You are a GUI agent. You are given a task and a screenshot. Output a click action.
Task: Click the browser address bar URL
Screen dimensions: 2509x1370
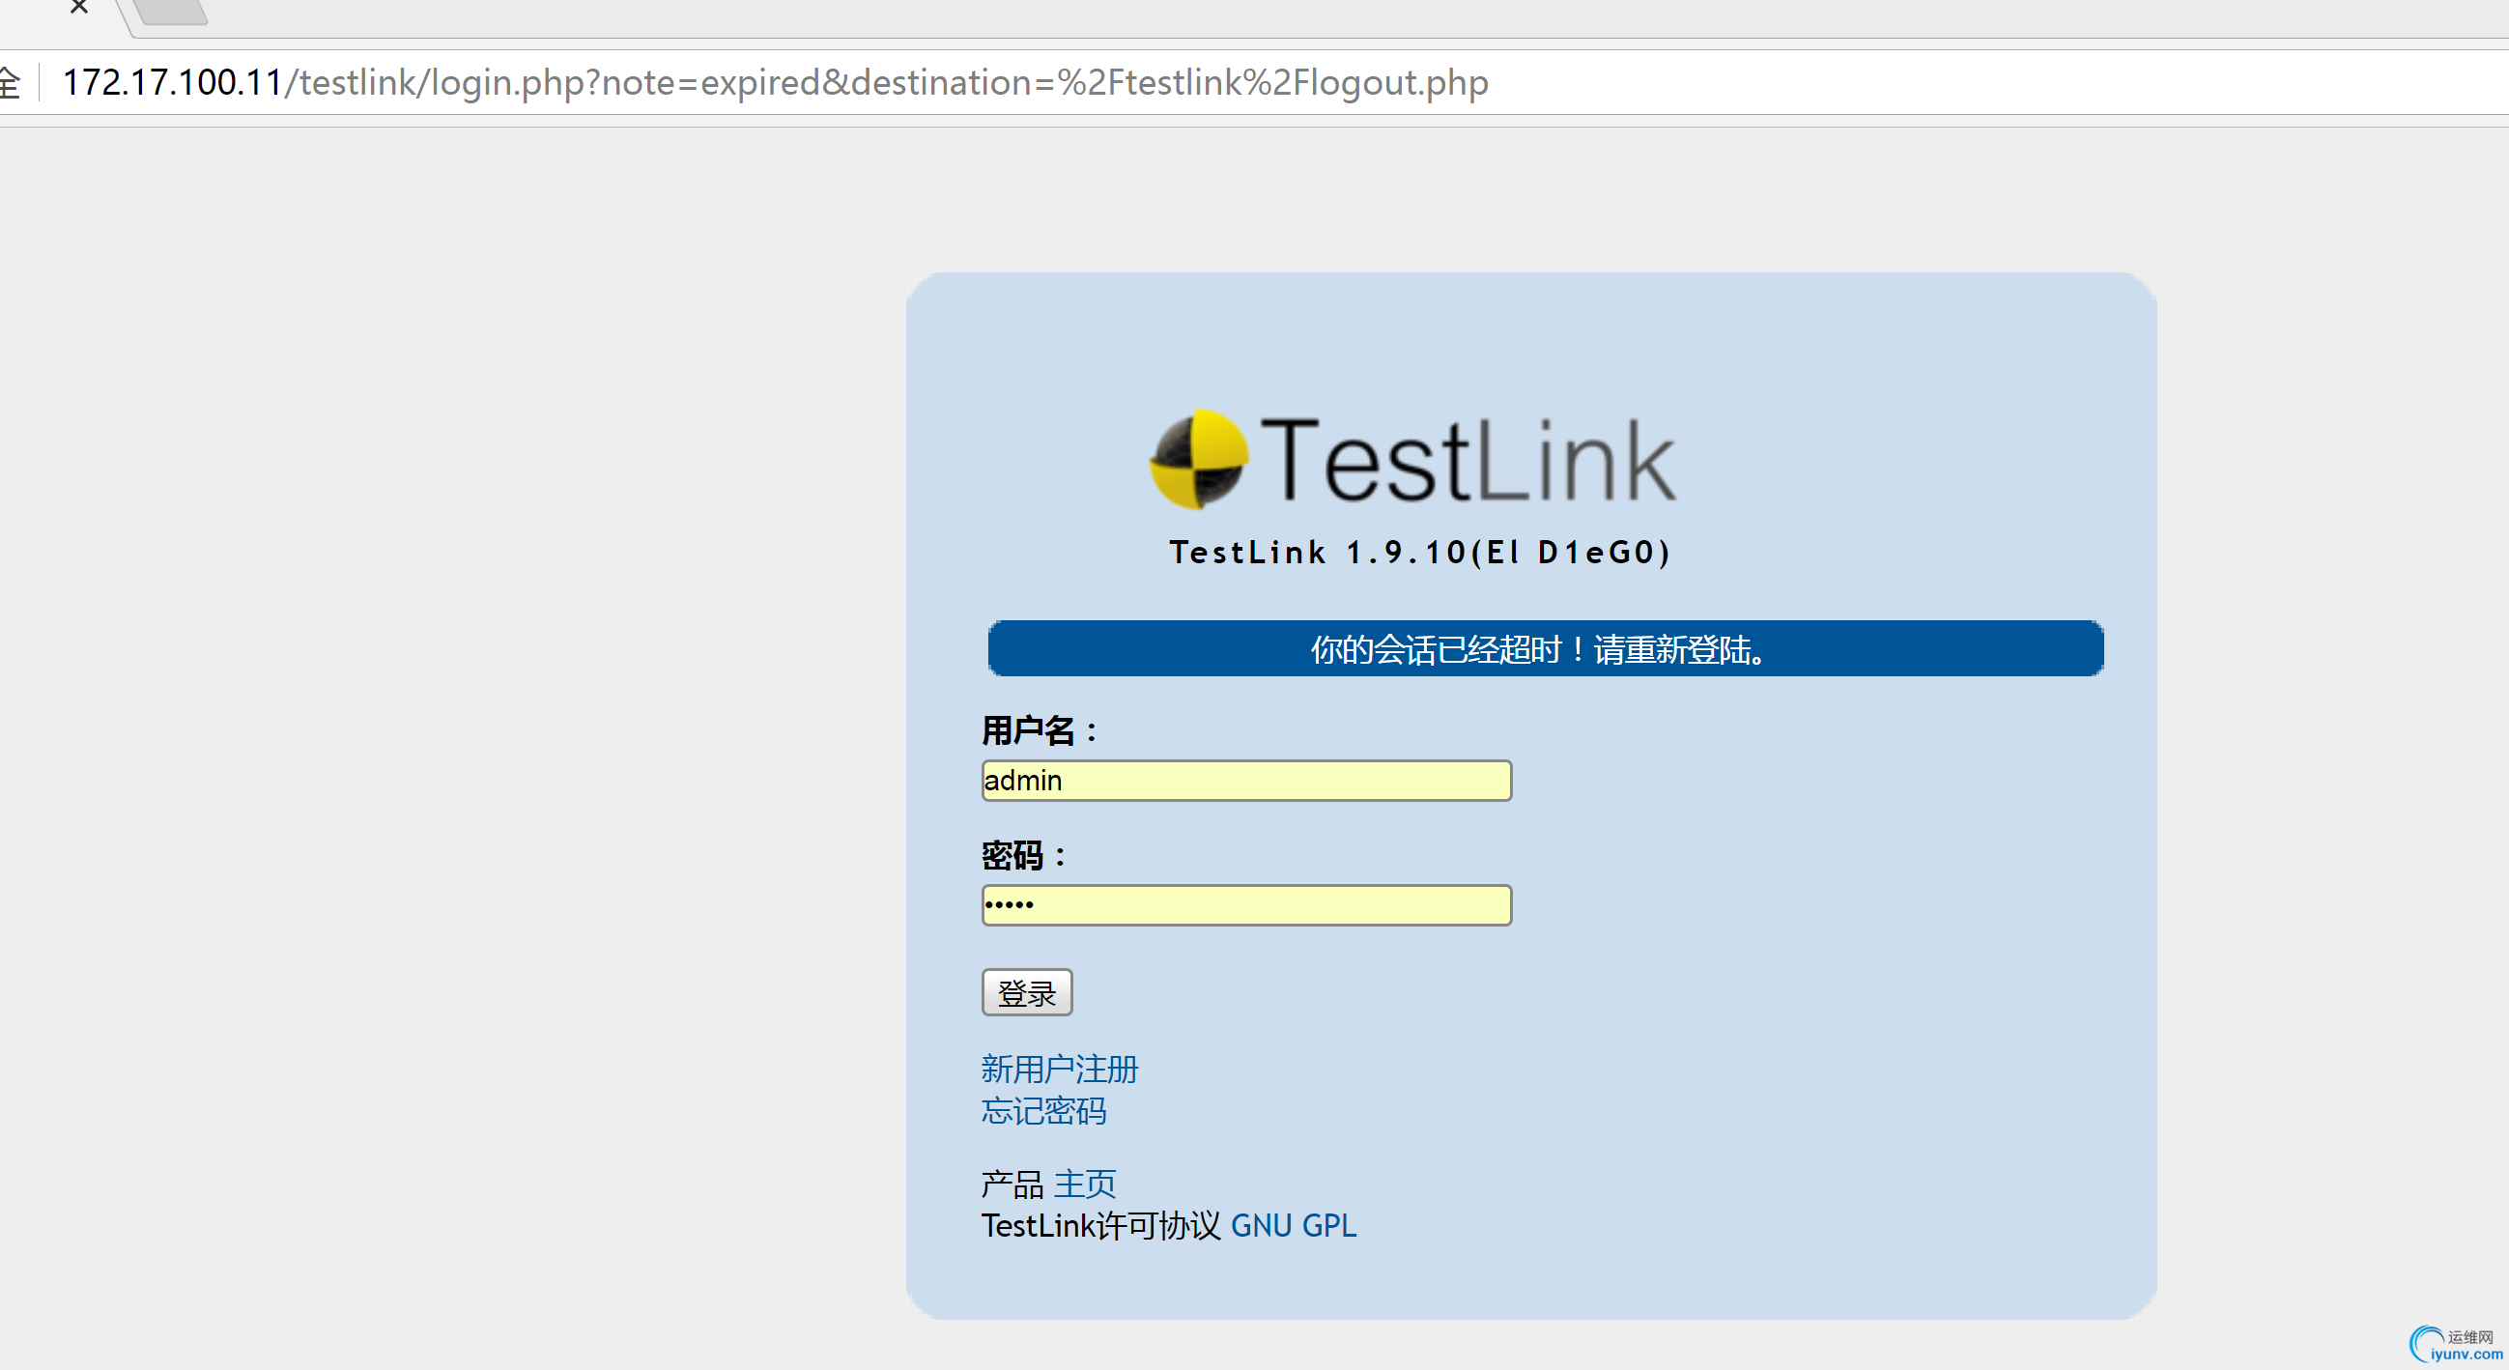coord(775,83)
